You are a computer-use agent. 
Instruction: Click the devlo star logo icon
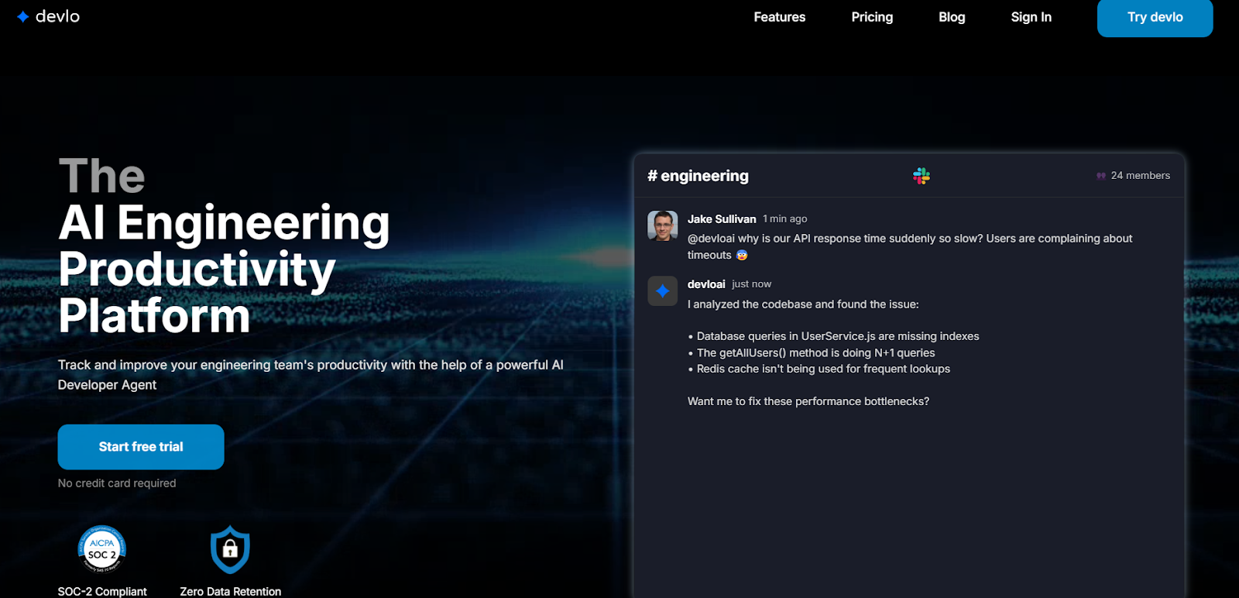(23, 16)
